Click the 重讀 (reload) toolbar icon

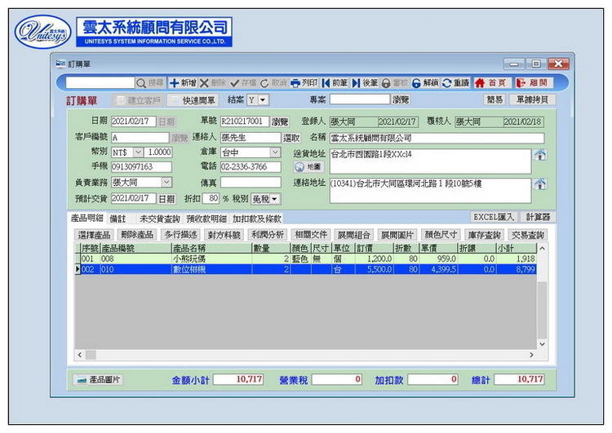455,83
